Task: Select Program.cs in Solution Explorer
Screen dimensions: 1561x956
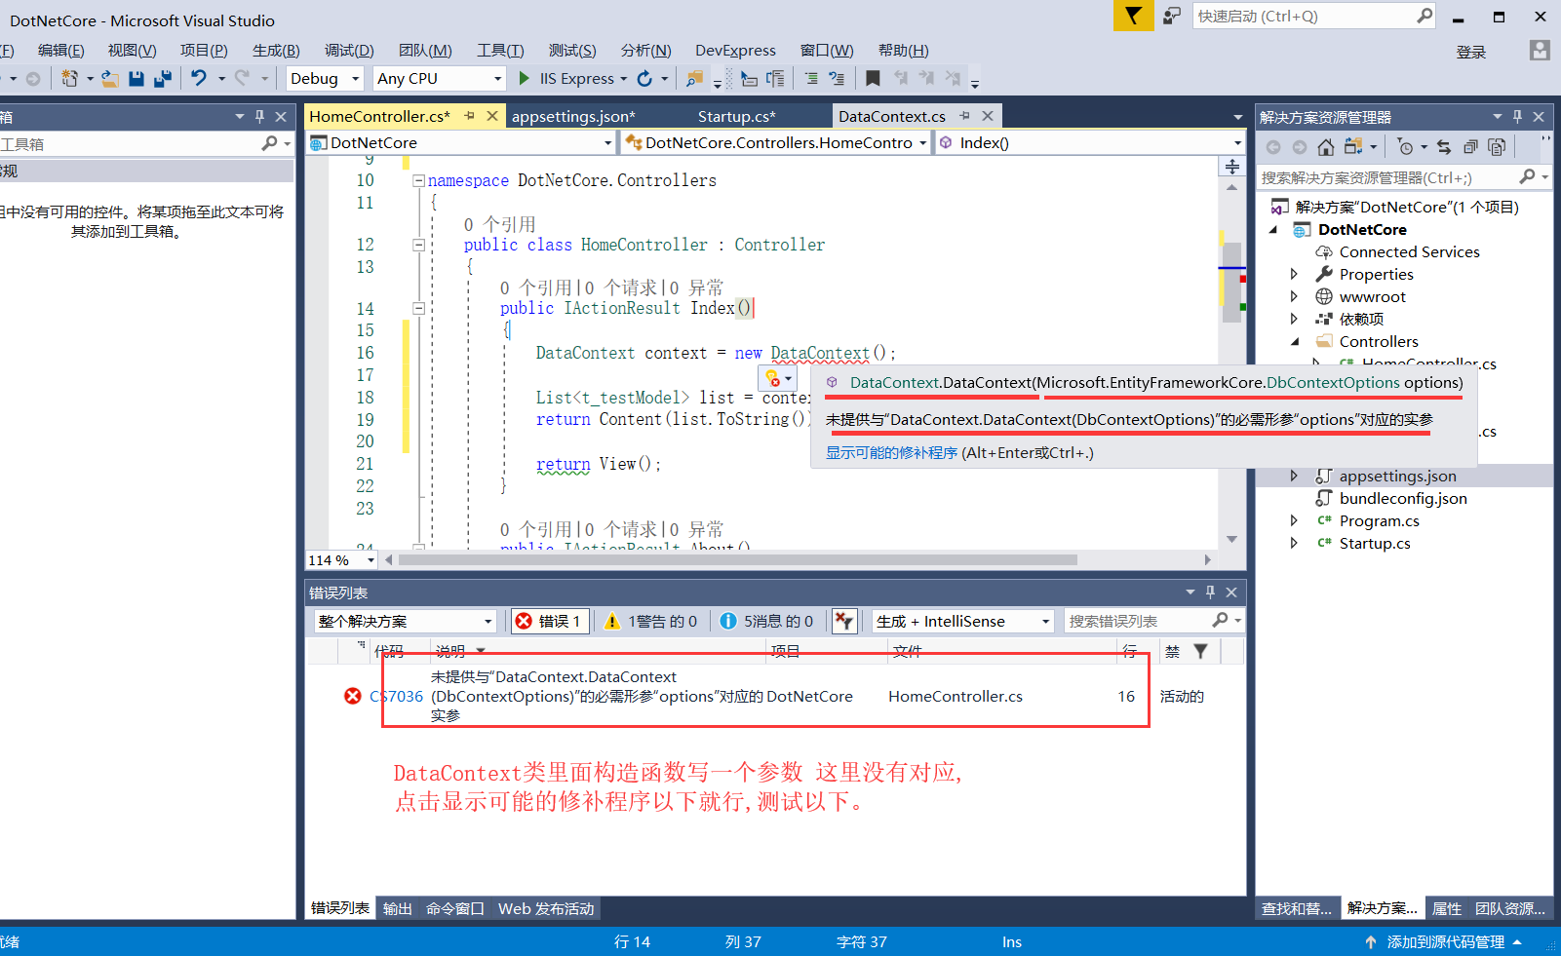Action: click(1379, 520)
